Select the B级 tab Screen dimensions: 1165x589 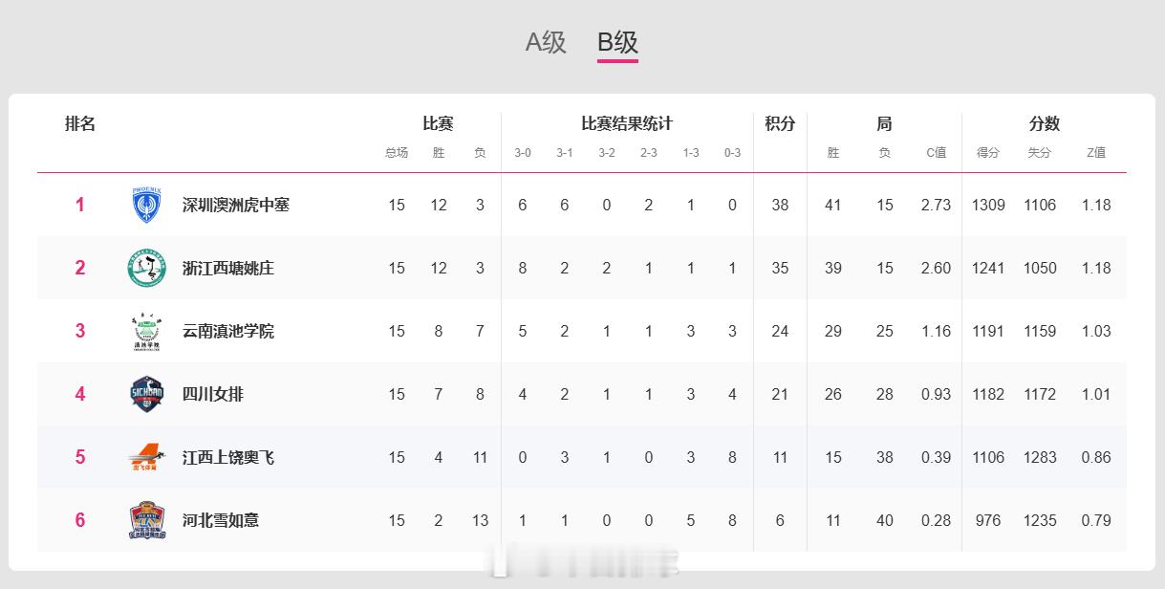coord(617,42)
